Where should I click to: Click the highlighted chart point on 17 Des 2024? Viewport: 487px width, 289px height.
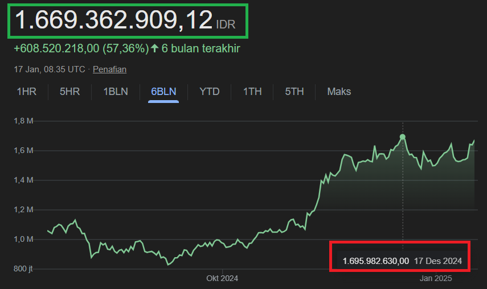(403, 137)
